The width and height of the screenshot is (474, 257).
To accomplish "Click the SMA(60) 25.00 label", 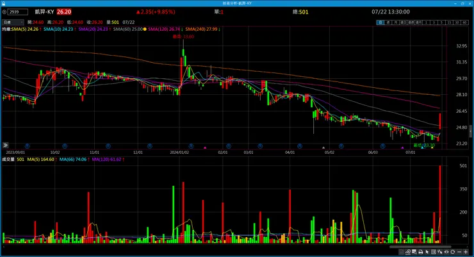I will click(x=128, y=29).
